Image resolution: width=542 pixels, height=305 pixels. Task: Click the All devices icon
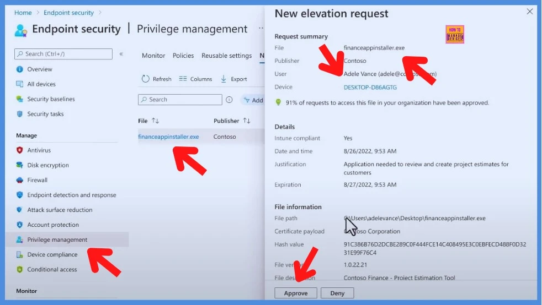(20, 84)
